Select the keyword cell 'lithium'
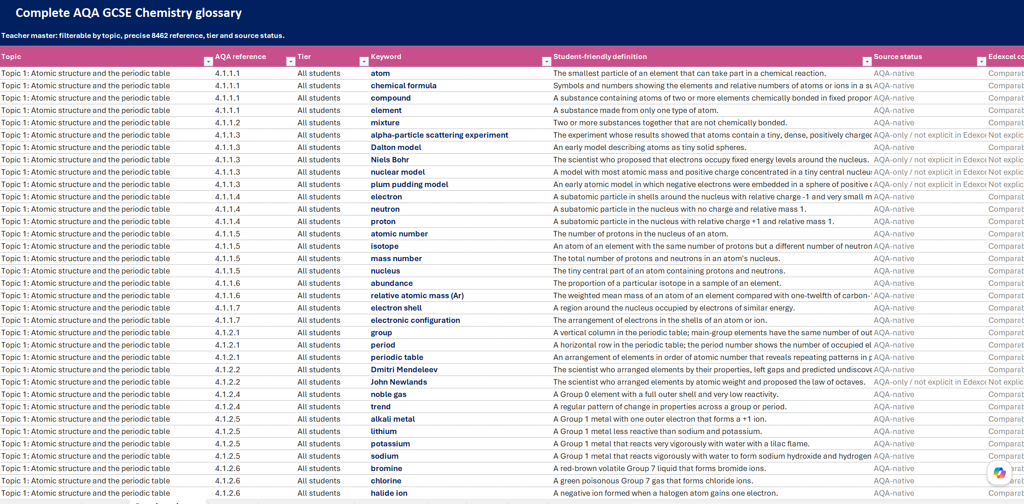1024x504 pixels. (460, 431)
